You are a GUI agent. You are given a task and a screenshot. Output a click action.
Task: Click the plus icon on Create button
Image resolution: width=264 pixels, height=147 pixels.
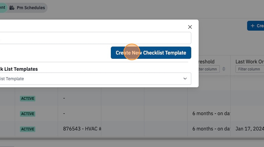coord(253,26)
